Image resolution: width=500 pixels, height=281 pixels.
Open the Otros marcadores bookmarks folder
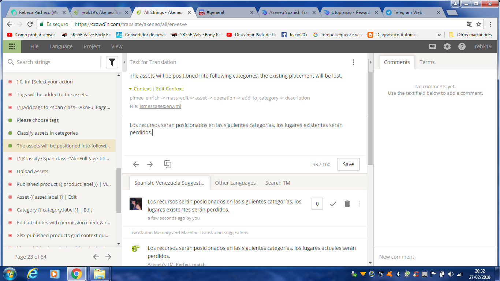coord(470,35)
